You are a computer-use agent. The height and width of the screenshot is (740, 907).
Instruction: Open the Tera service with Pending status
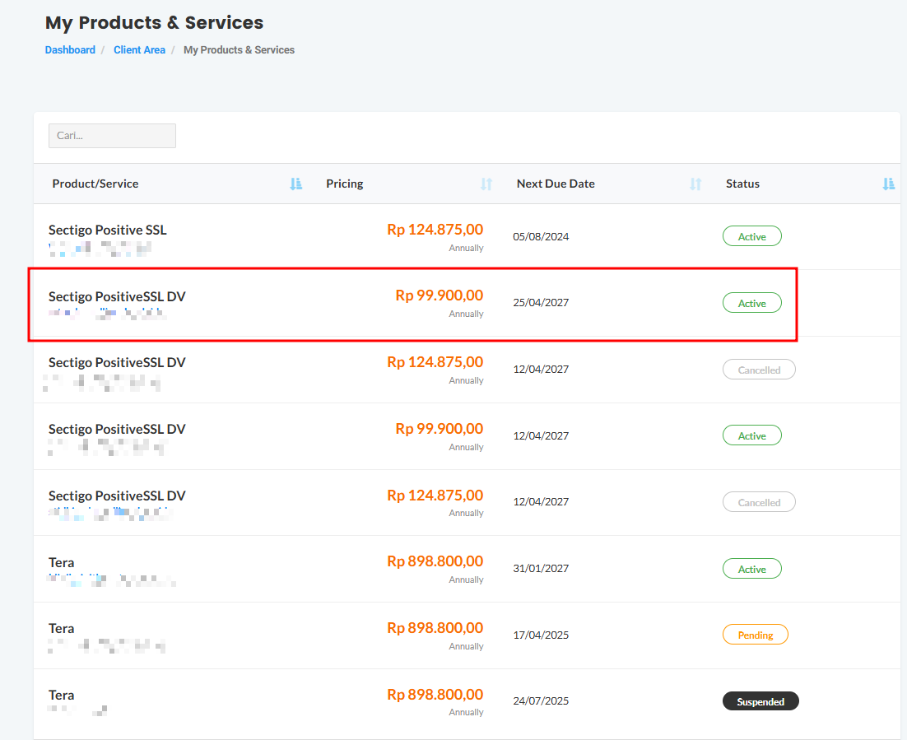point(61,628)
